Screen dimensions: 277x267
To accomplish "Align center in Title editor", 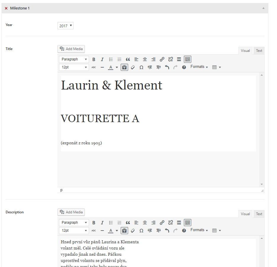I will 145,59.
